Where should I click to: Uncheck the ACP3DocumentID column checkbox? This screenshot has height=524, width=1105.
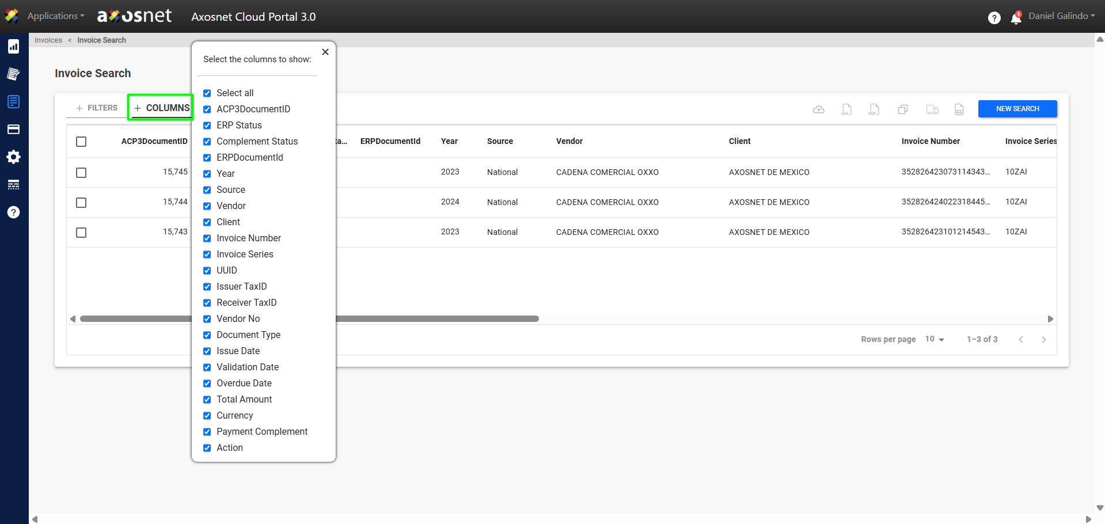pos(207,109)
